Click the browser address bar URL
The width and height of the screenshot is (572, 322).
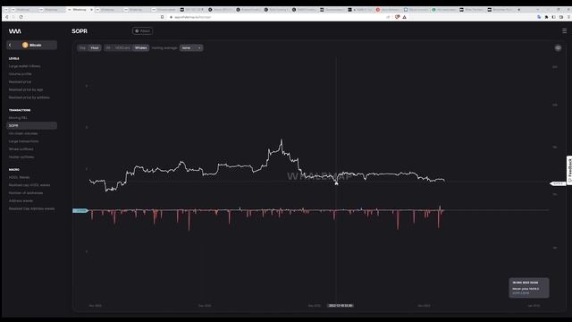(x=193, y=17)
